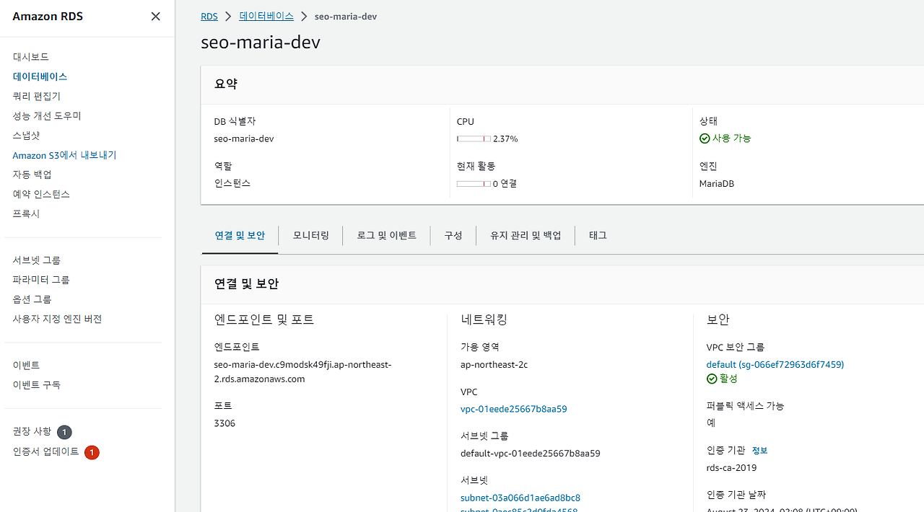Open the 구성 tab
924x512 pixels.
(x=453, y=235)
